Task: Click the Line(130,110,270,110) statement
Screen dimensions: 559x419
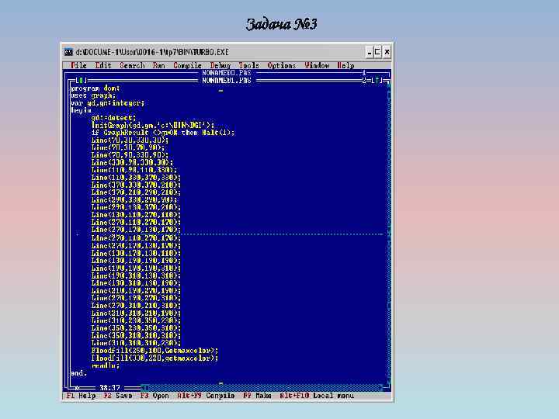Action: [136, 215]
